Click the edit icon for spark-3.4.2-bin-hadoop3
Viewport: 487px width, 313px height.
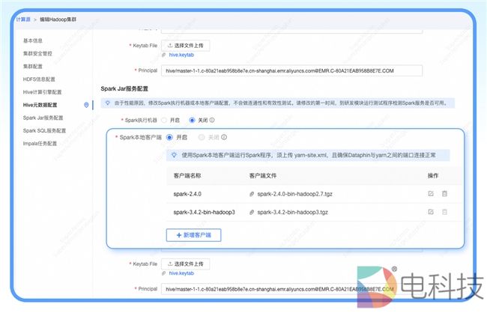(x=431, y=212)
